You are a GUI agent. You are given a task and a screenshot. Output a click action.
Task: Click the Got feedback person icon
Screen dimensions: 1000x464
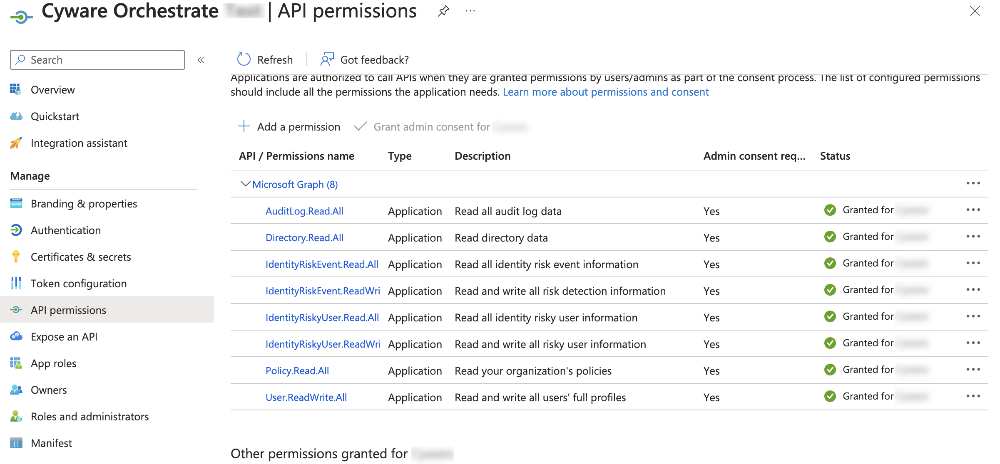pos(327,59)
